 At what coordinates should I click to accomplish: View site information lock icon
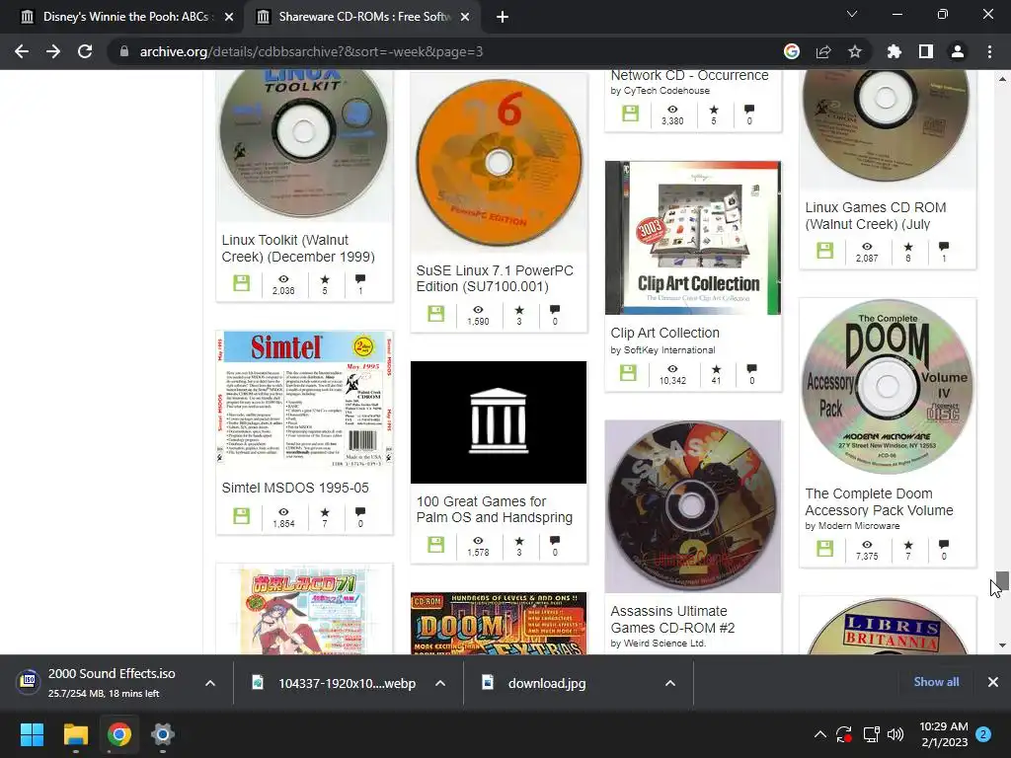pyautogui.click(x=123, y=51)
